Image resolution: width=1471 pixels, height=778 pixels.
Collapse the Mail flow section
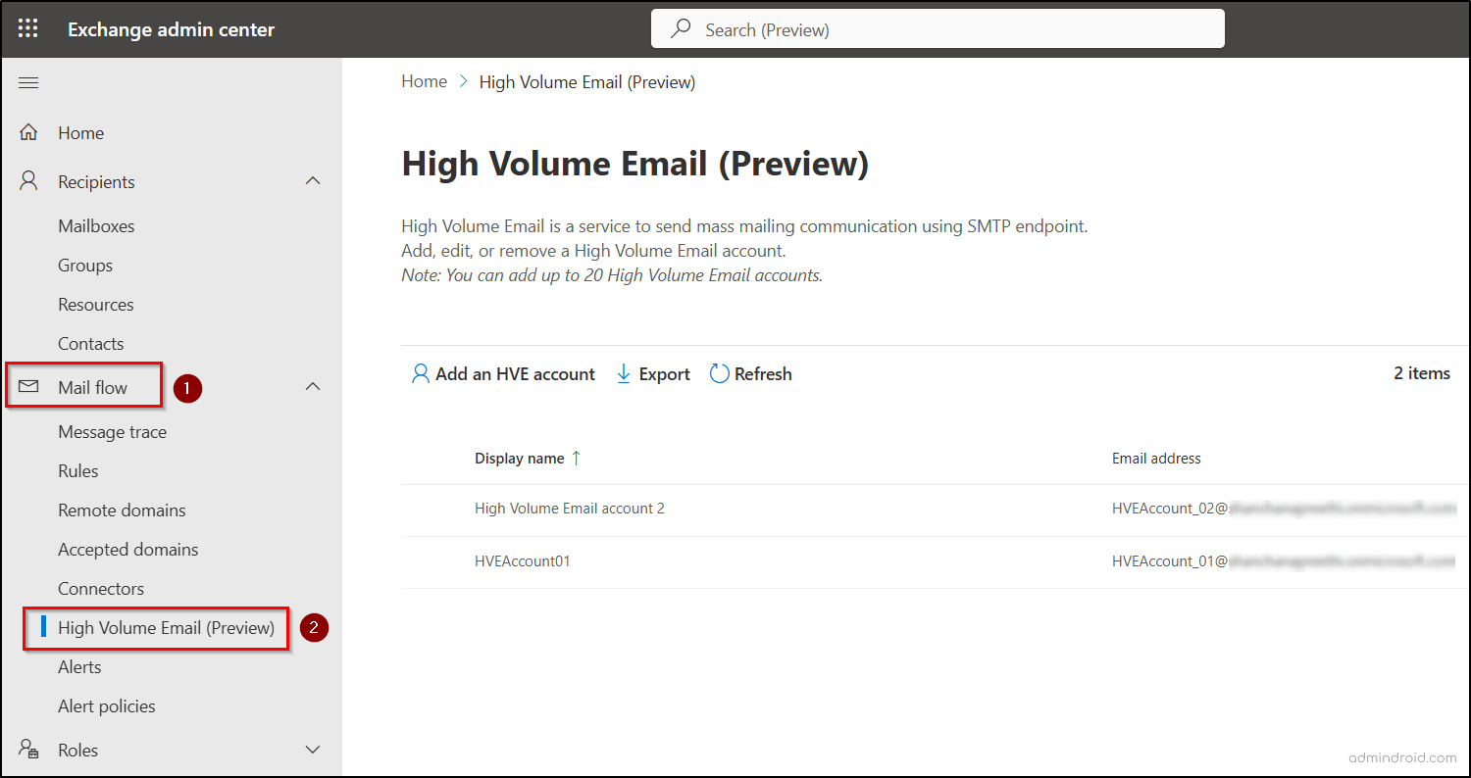(313, 386)
